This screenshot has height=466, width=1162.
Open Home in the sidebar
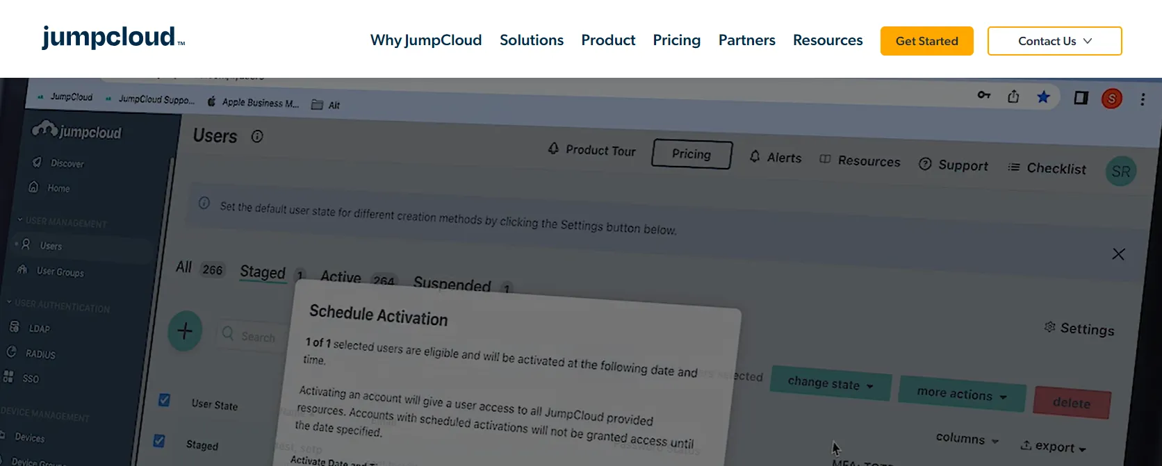tap(50, 188)
